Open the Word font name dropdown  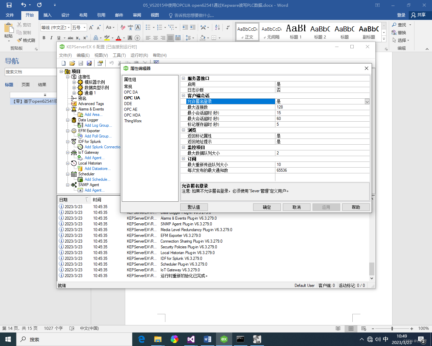pyautogui.click(x=69, y=27)
